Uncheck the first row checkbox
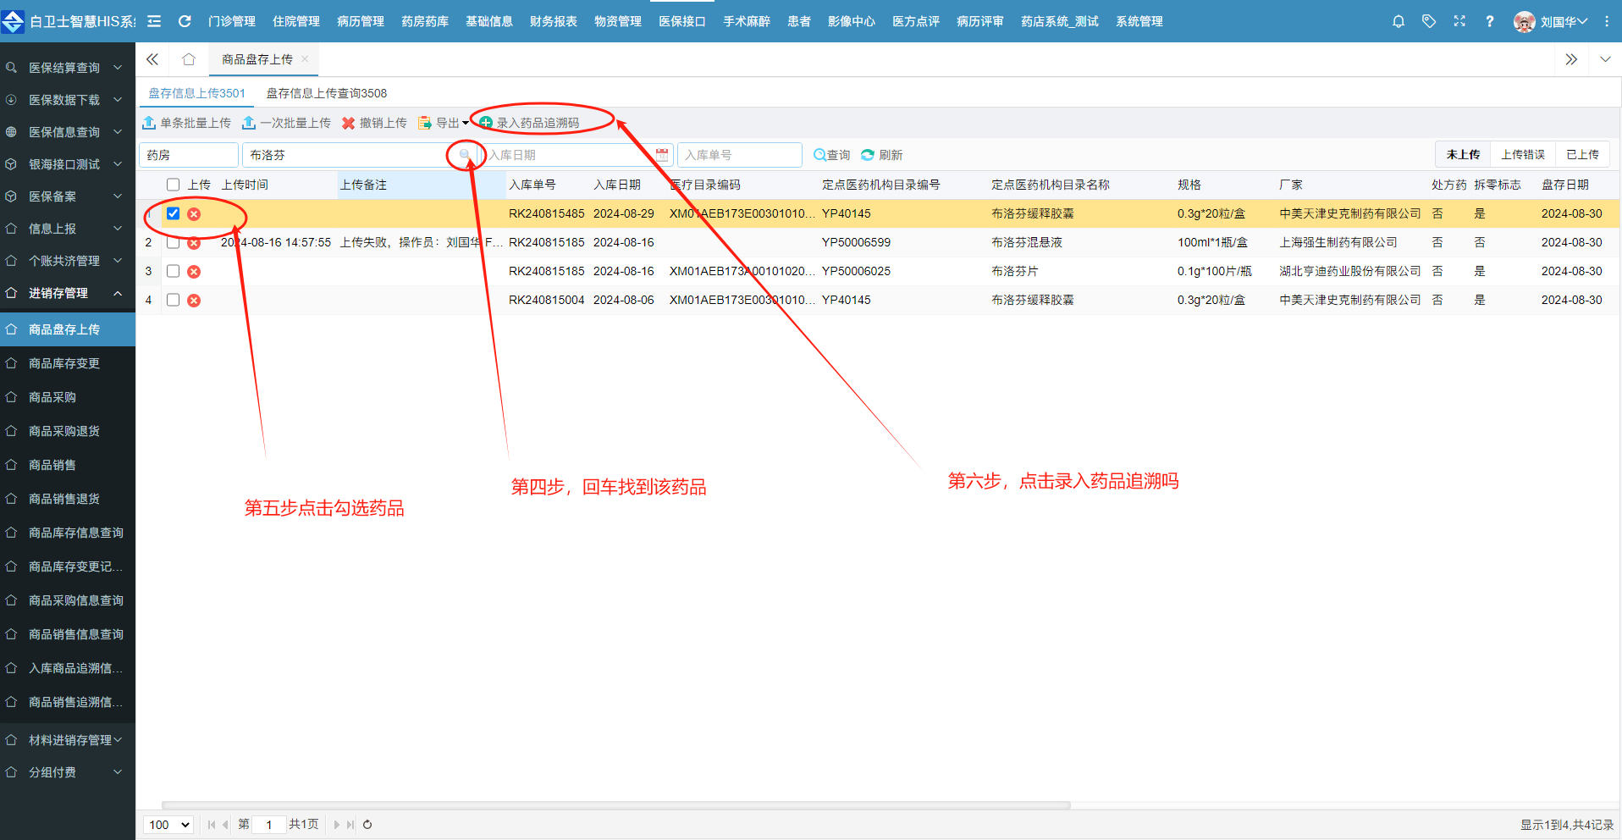This screenshot has height=840, width=1622. click(174, 213)
